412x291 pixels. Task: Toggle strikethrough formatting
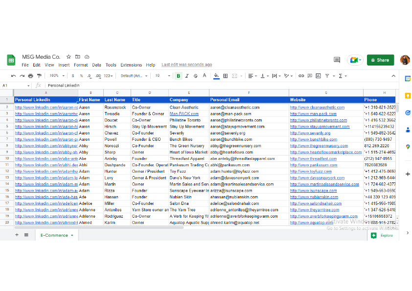195,76
